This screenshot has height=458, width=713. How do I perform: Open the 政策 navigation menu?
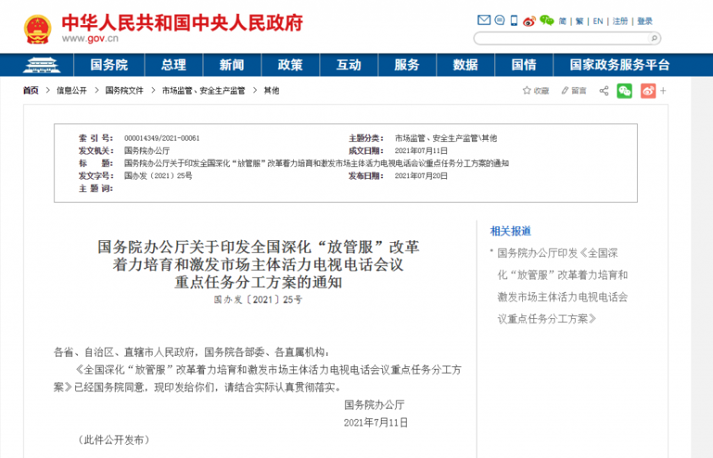(290, 65)
